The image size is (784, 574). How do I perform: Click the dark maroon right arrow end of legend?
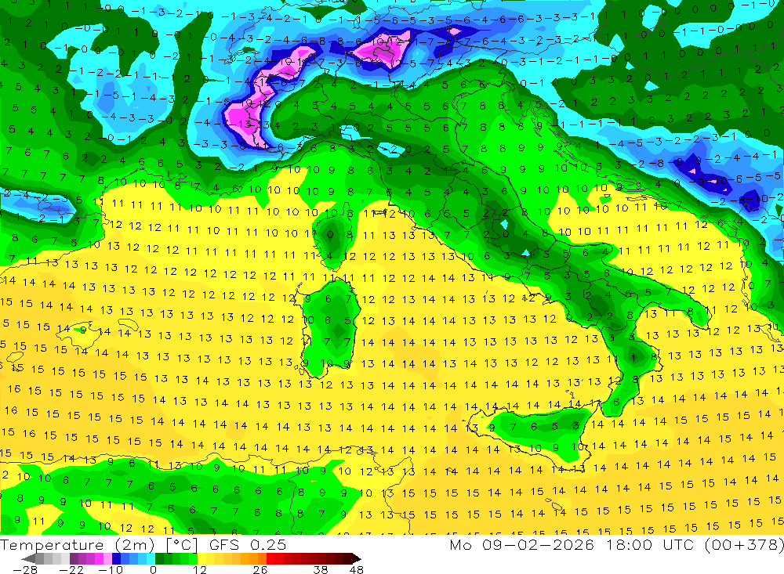[355, 558]
